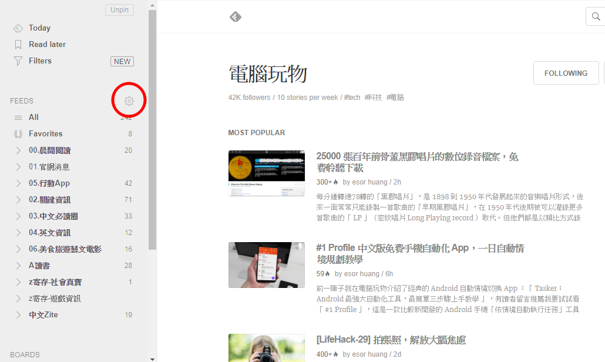Click the Favorites laurel icon
This screenshot has height=362, width=605.
click(x=18, y=134)
